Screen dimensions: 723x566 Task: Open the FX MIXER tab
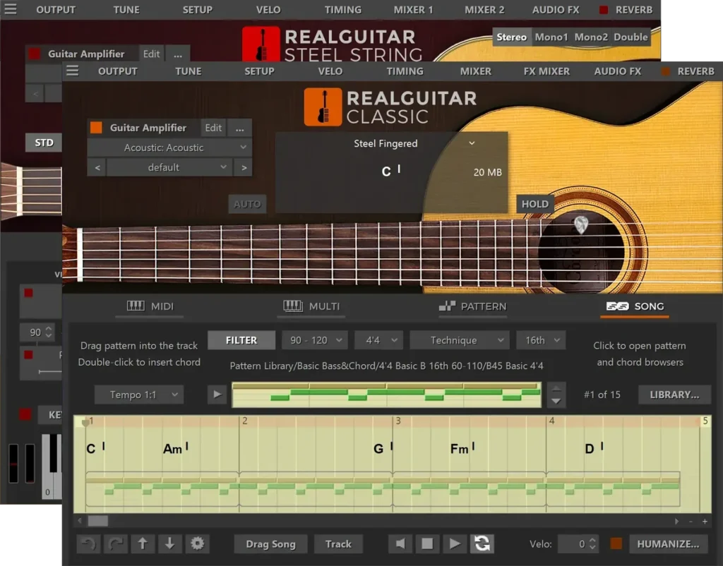pos(546,71)
